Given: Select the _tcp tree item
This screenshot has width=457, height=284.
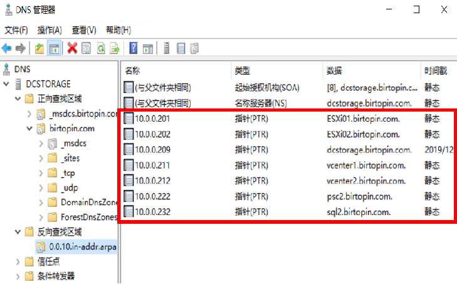Looking at the screenshot, I should click(x=68, y=173).
